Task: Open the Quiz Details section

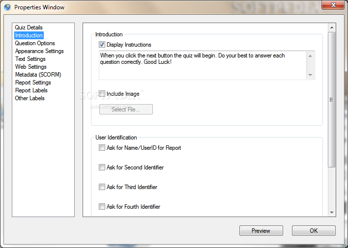Action: [x=29, y=28]
